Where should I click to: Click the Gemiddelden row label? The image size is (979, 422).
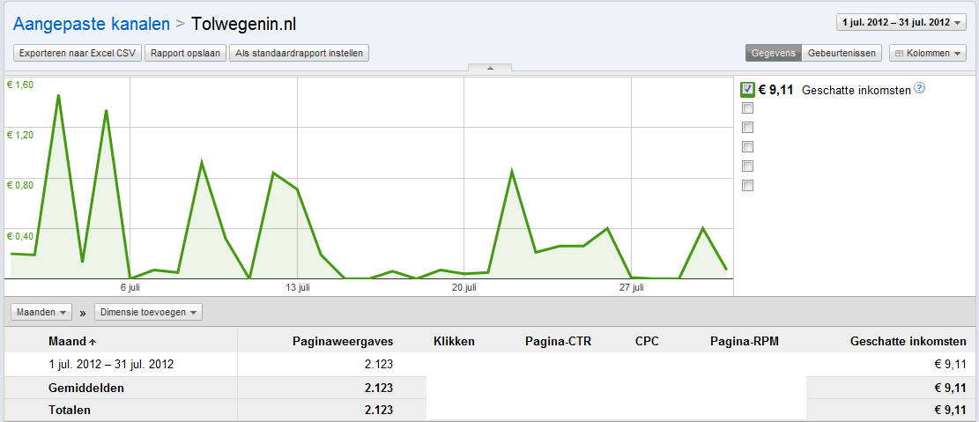[x=86, y=388]
